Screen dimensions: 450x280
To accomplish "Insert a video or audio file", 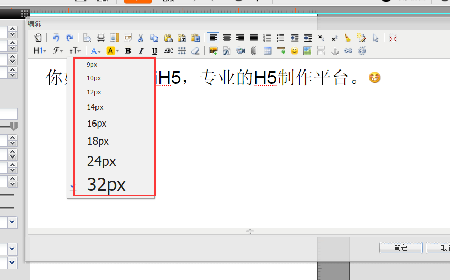I will (x=240, y=50).
